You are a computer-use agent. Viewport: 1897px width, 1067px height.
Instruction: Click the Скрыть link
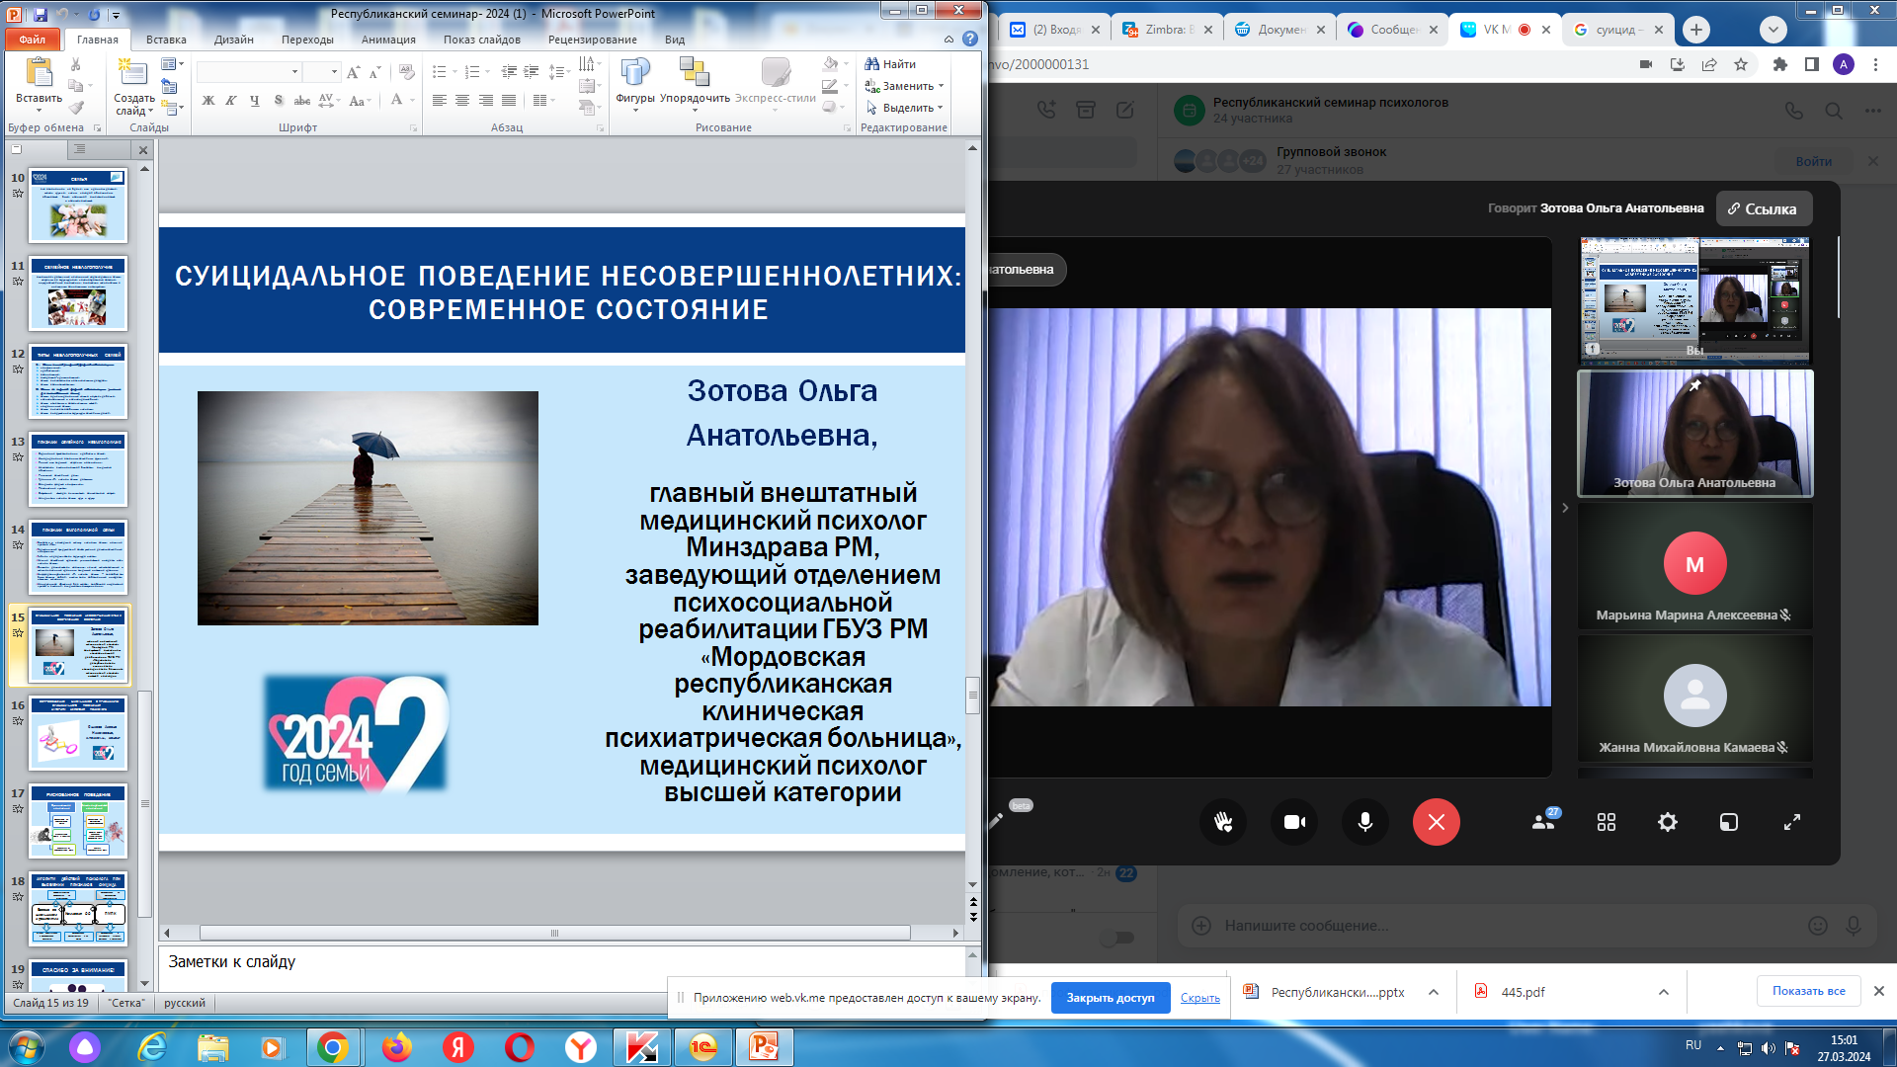(x=1199, y=998)
